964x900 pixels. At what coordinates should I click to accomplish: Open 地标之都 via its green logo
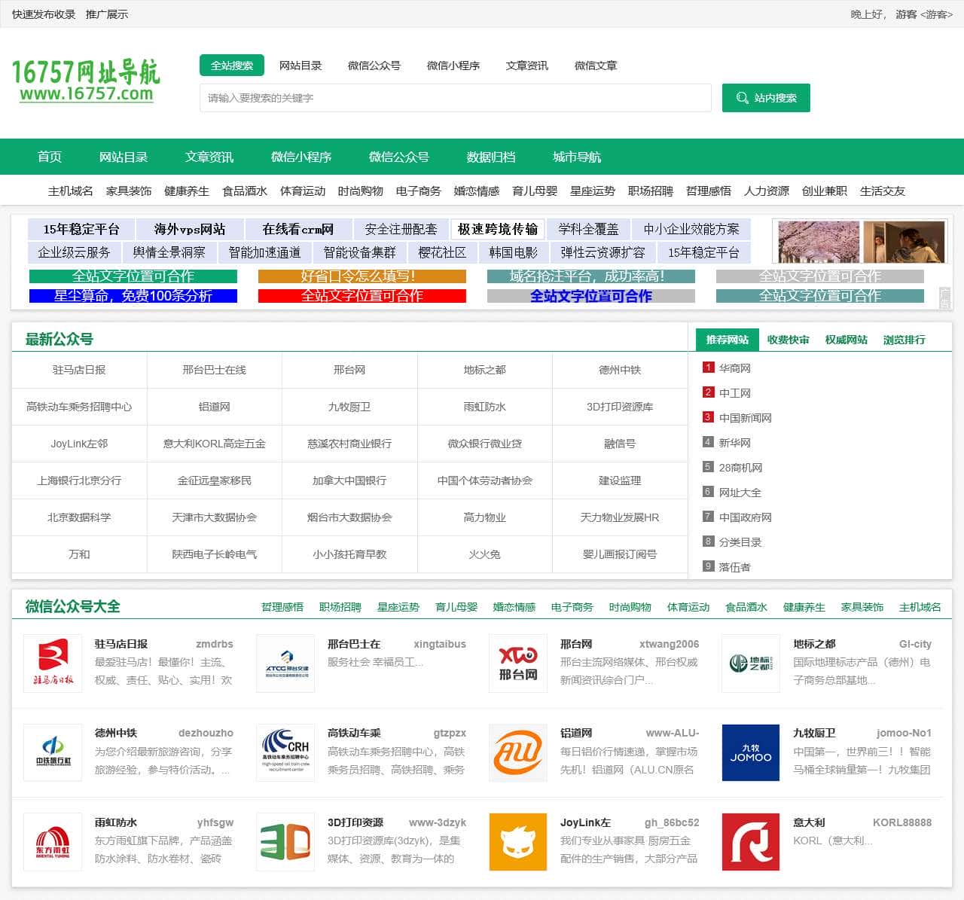tap(750, 663)
